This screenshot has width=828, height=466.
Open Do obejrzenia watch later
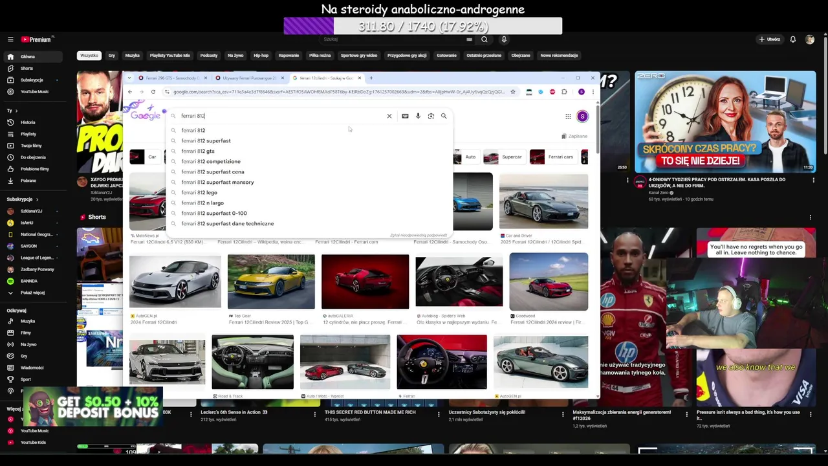click(x=34, y=157)
